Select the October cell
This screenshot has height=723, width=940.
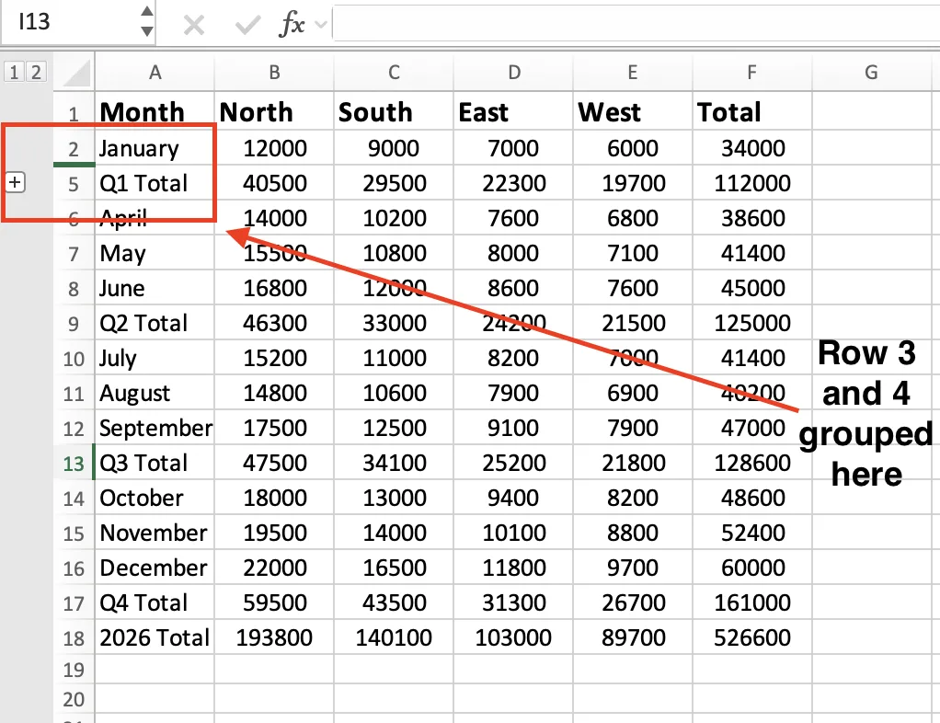[x=155, y=498]
